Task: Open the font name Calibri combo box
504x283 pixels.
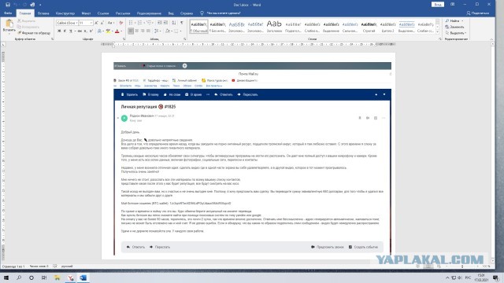Action: point(67,23)
